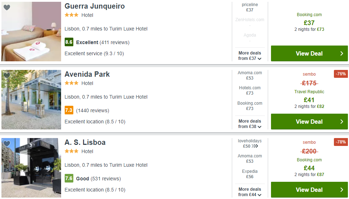The width and height of the screenshot is (349, 199).
Task: Click View Deal for A. S. Lisboa
Action: click(x=309, y=190)
